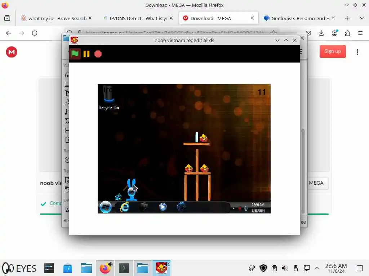Screen dimensions: 369x276
Task: Click the network tray icon
Action: [306, 268]
